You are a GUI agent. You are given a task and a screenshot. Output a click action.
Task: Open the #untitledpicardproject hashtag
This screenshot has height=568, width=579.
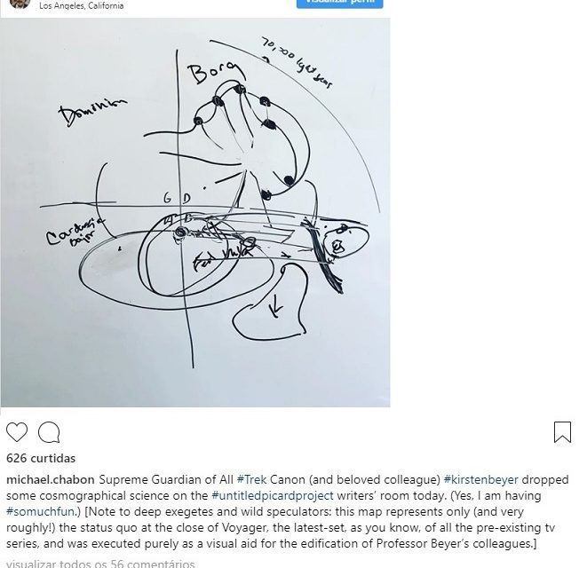[273, 495]
